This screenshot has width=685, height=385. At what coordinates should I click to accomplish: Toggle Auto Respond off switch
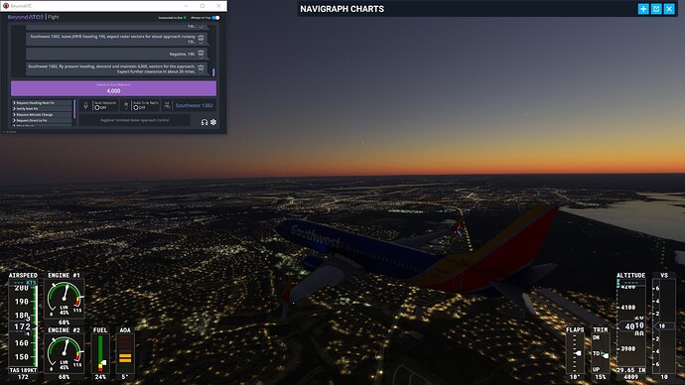(97, 108)
